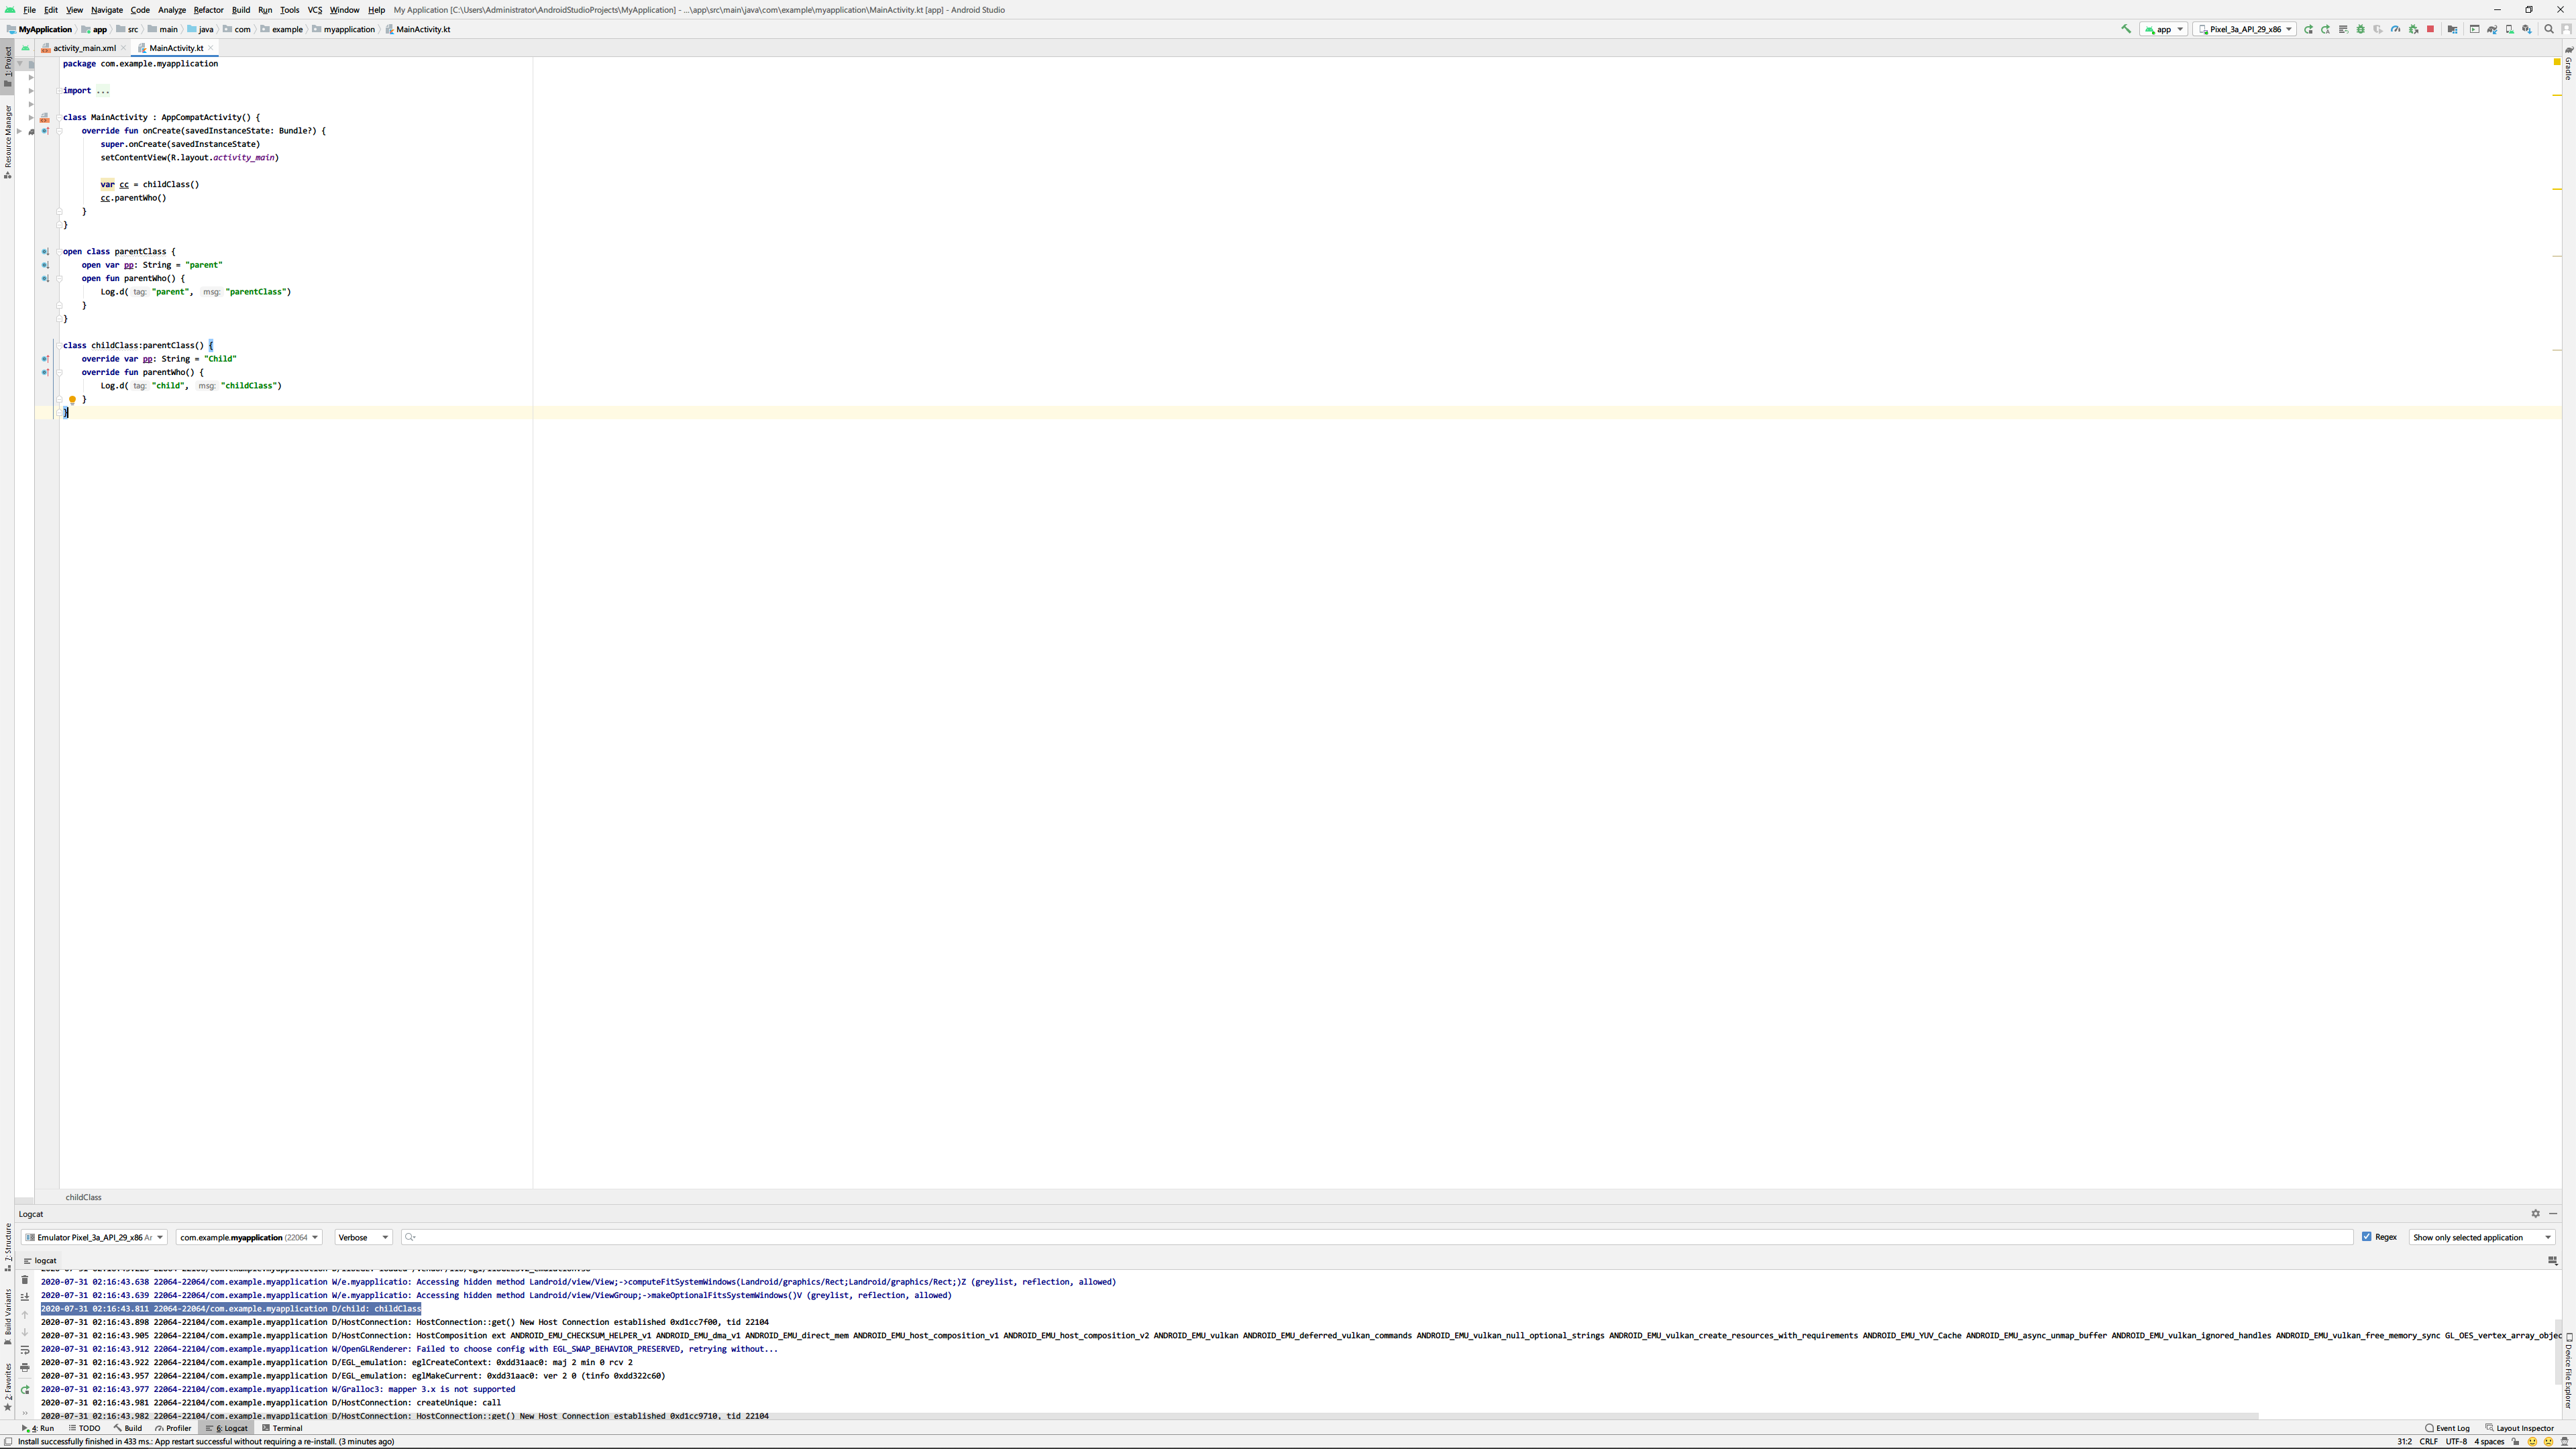Open the Profile app gauge icon

pyautogui.click(x=2395, y=29)
